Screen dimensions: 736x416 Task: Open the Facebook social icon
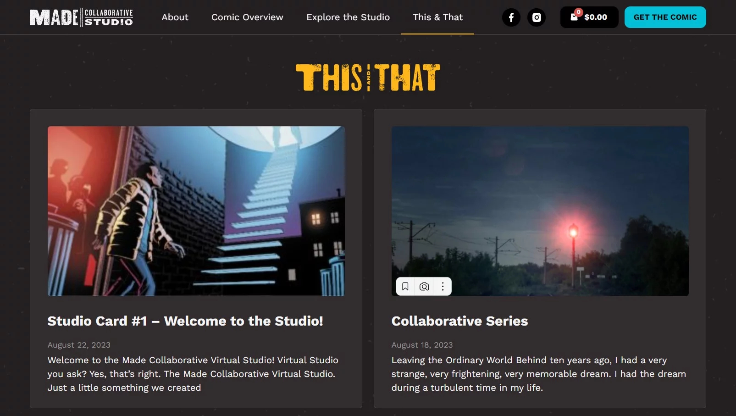[511, 17]
